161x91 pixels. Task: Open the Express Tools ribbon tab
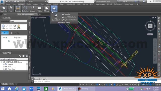point(129,4)
